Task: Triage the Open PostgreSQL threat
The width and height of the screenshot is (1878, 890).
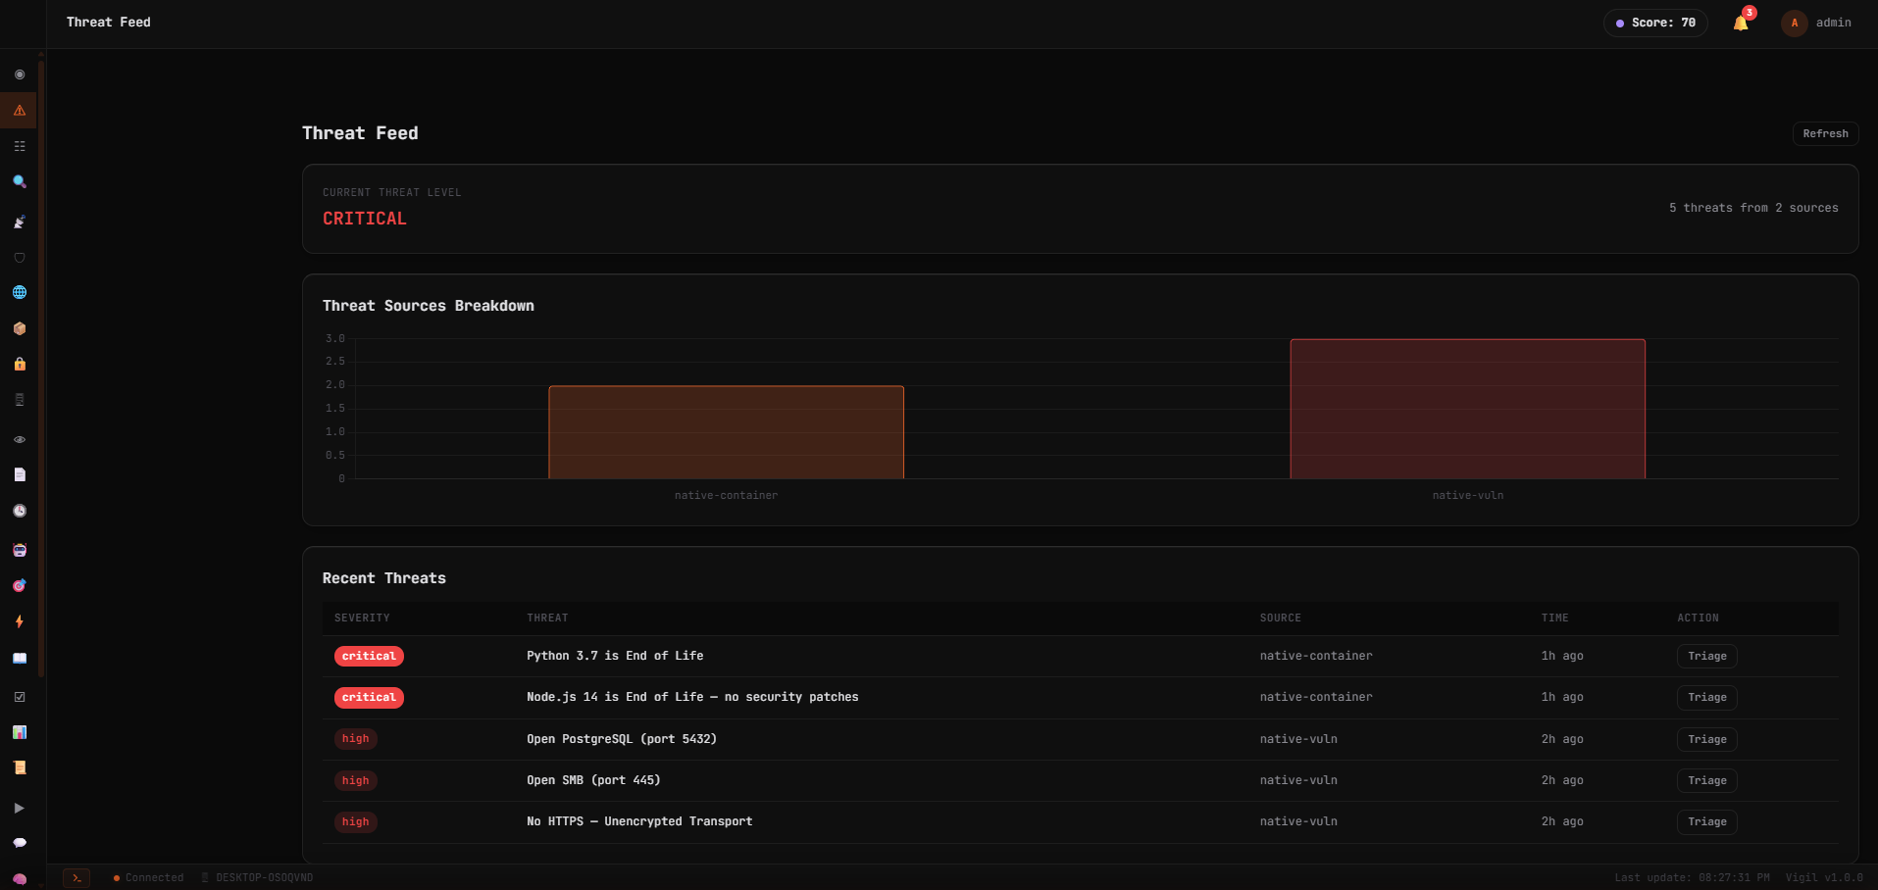Action: 1706,740
